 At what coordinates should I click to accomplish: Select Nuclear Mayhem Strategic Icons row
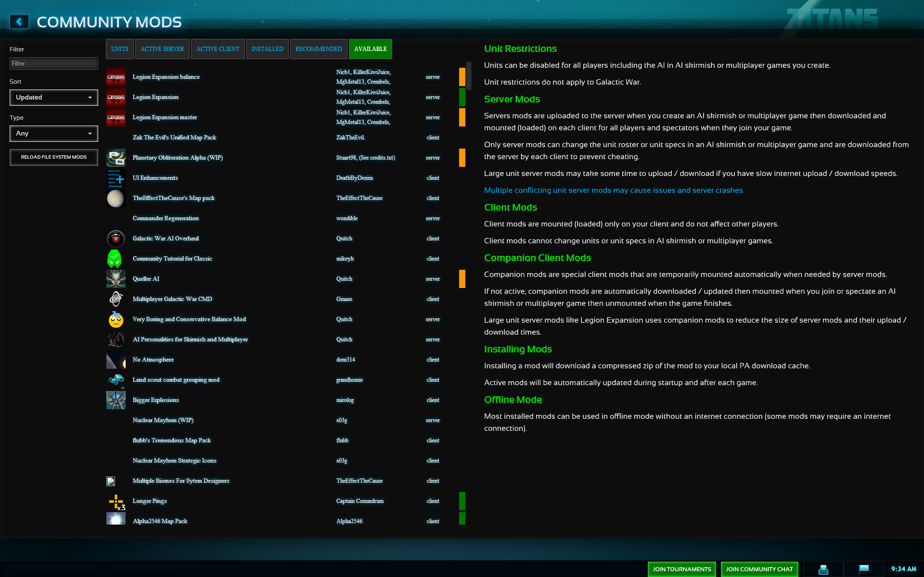[x=286, y=461]
